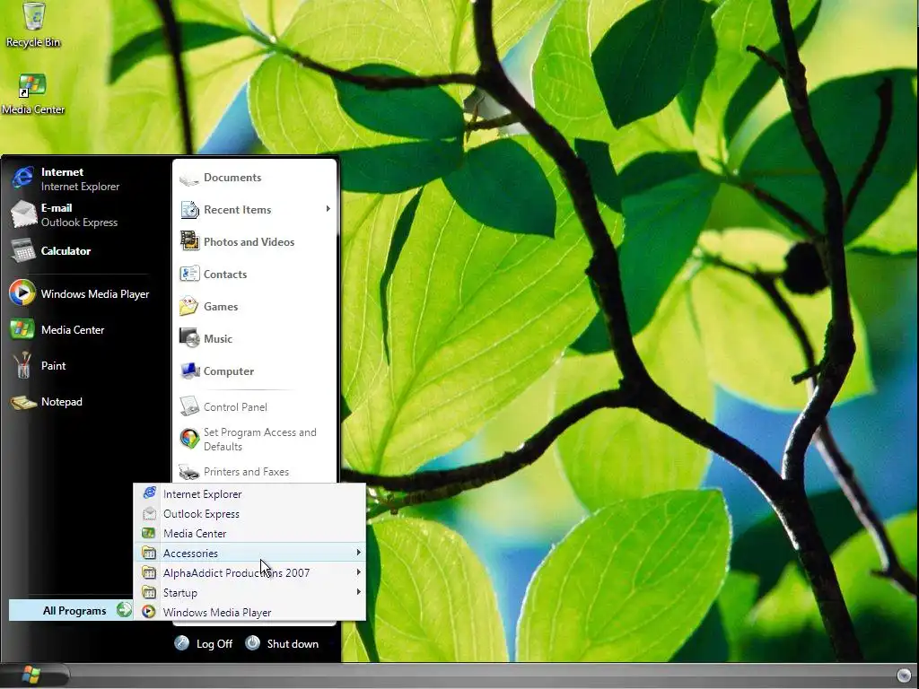
Task: Expand the Recent Items submenu arrow
Action: [x=328, y=209]
